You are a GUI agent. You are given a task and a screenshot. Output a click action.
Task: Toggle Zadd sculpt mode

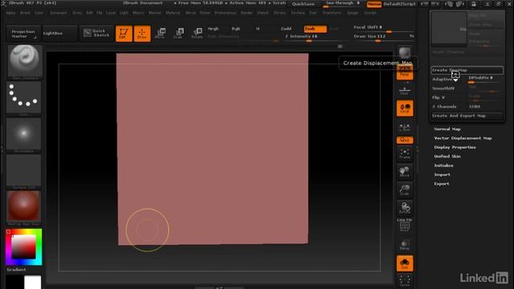click(286, 29)
